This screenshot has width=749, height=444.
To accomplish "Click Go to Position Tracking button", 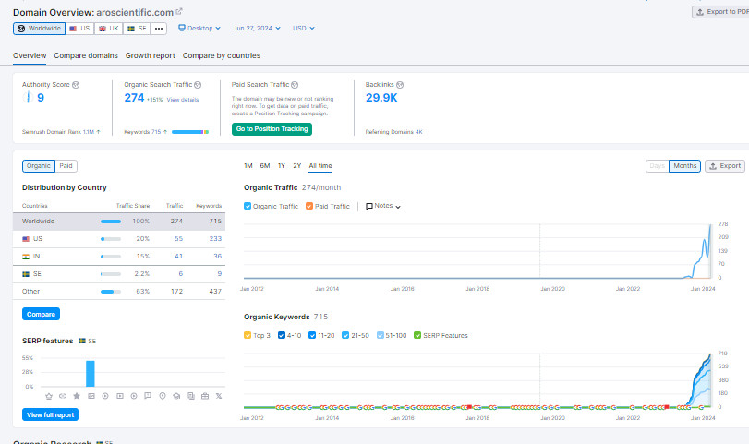I will tap(272, 129).
